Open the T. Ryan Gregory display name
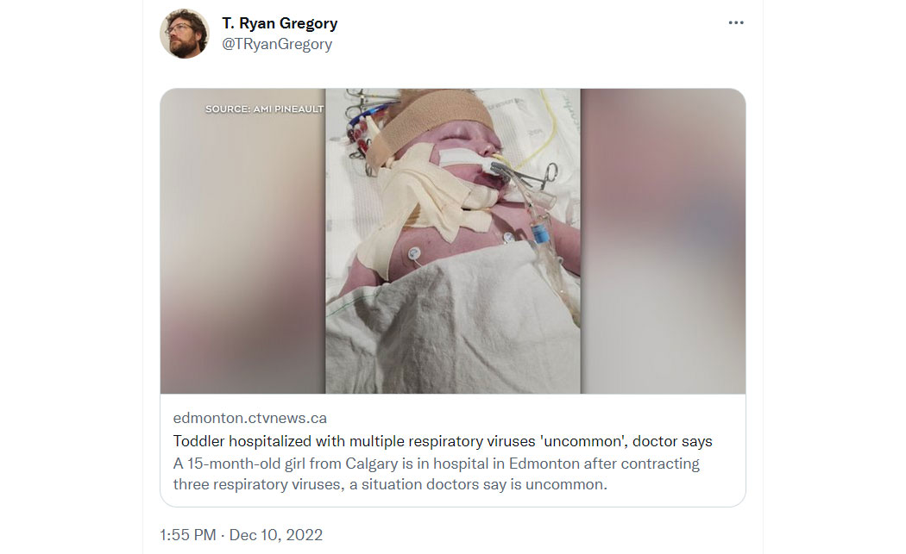 [x=280, y=23]
